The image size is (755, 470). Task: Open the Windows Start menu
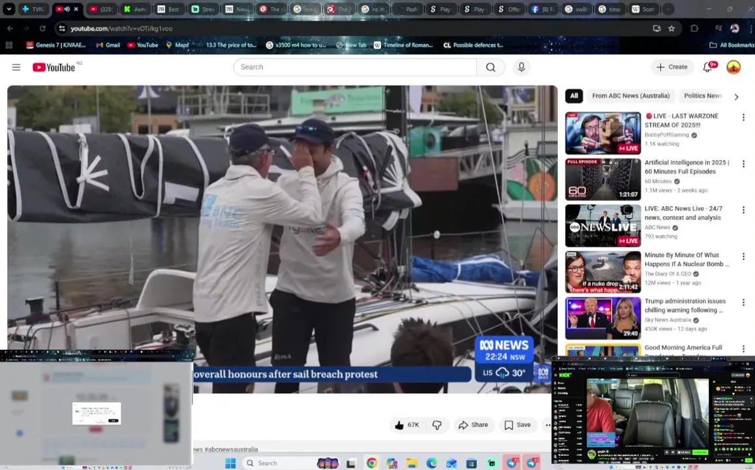pyautogui.click(x=230, y=463)
